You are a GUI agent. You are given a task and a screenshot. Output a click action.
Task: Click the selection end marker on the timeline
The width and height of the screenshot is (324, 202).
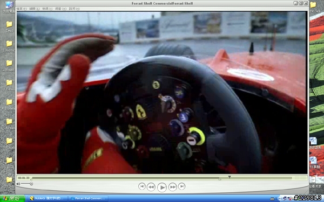(220, 179)
